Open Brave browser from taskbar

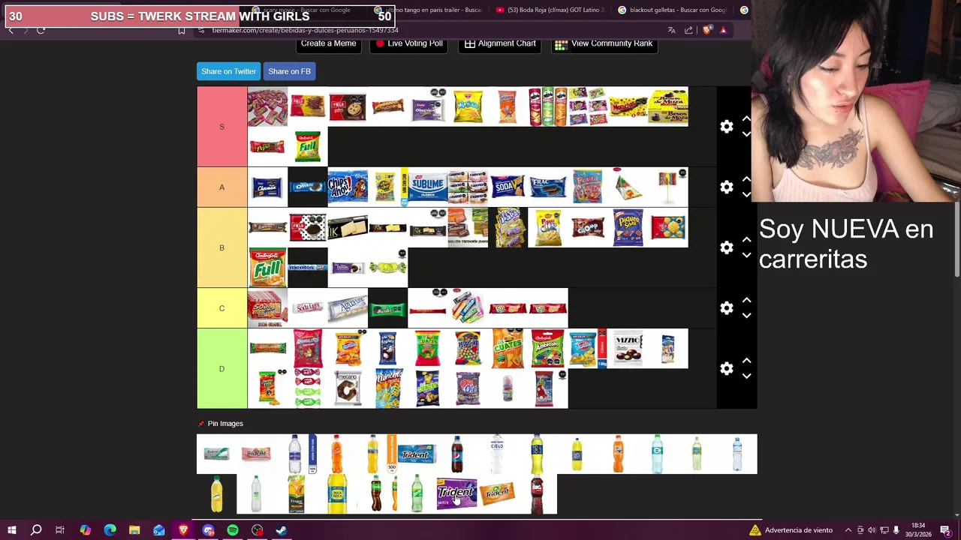click(183, 530)
